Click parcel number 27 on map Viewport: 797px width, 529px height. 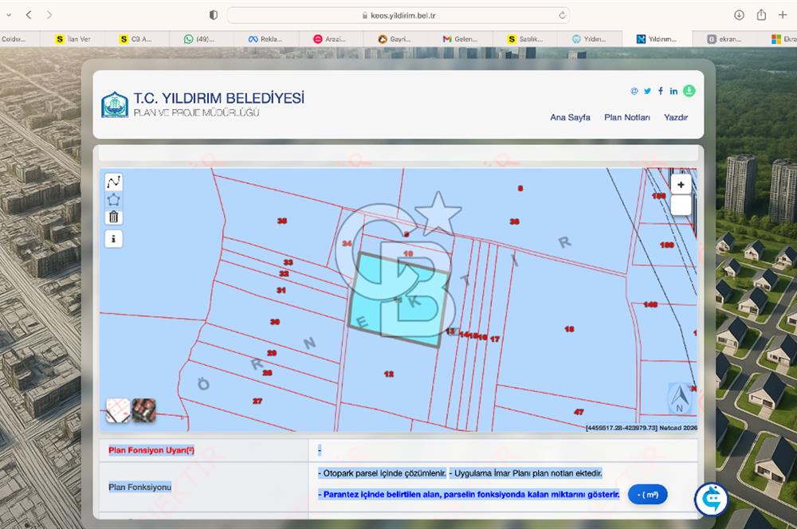257,401
